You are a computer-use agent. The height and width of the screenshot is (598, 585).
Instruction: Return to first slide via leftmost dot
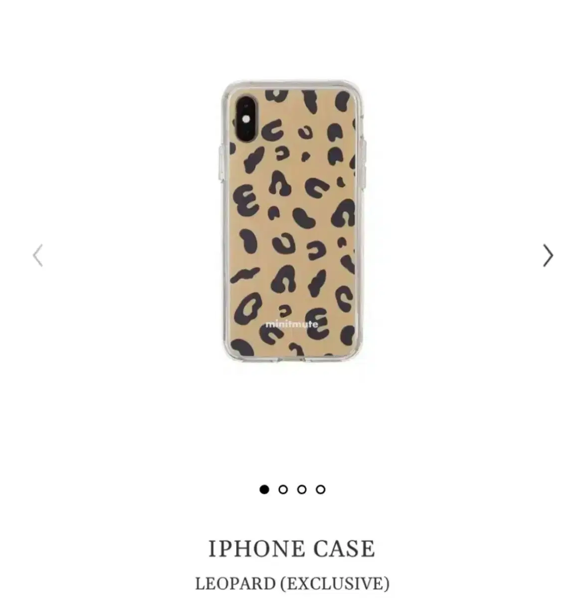point(264,489)
